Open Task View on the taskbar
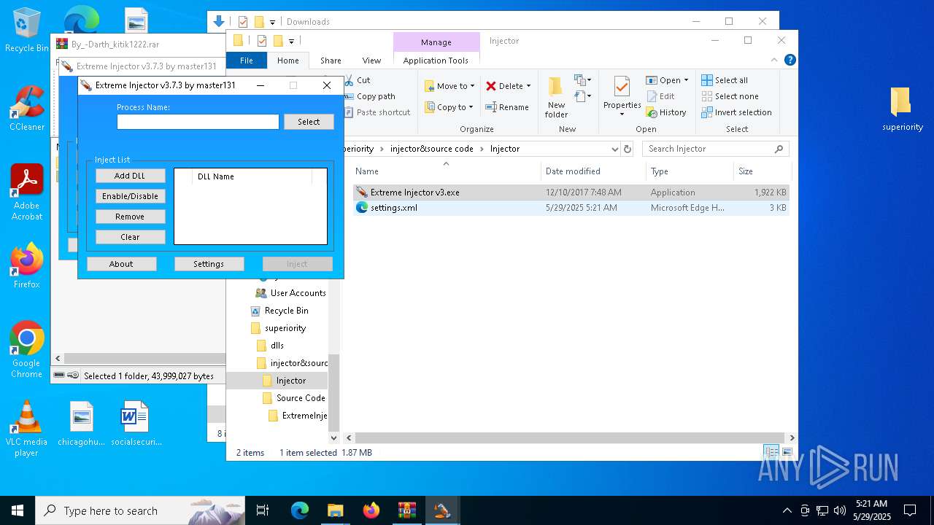The image size is (934, 525). click(x=263, y=510)
